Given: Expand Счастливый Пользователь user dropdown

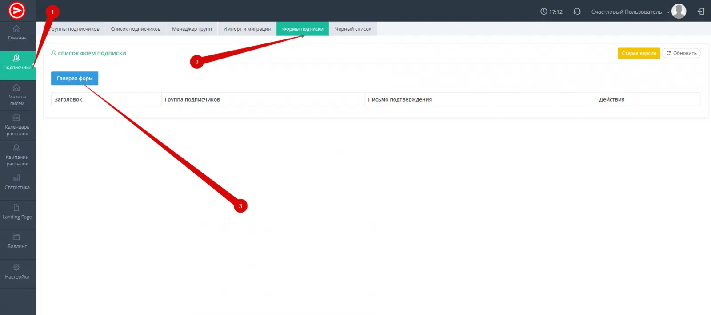Looking at the screenshot, I should click(630, 12).
